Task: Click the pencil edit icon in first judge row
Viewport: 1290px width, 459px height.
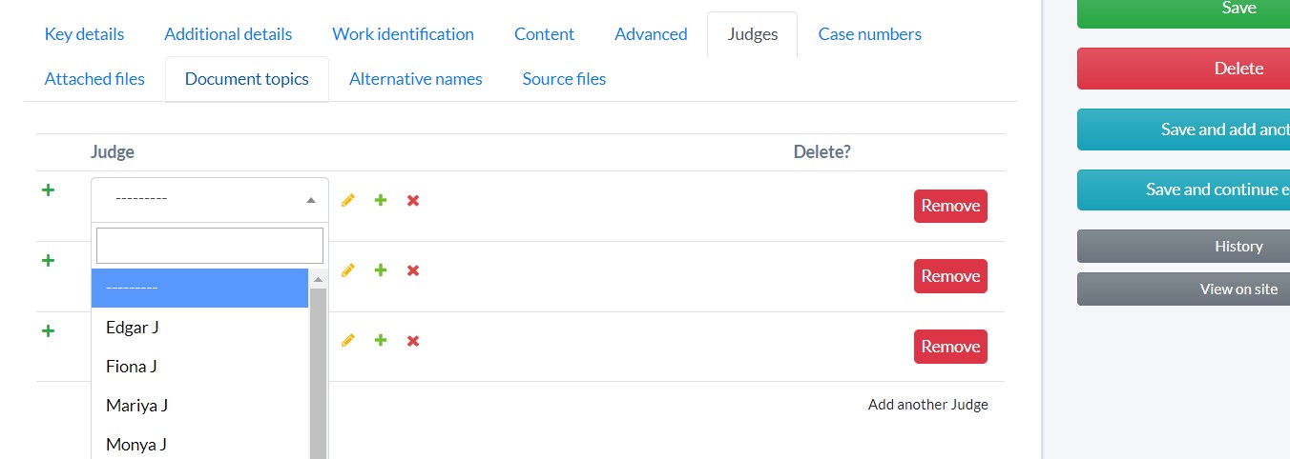Action: tap(348, 200)
